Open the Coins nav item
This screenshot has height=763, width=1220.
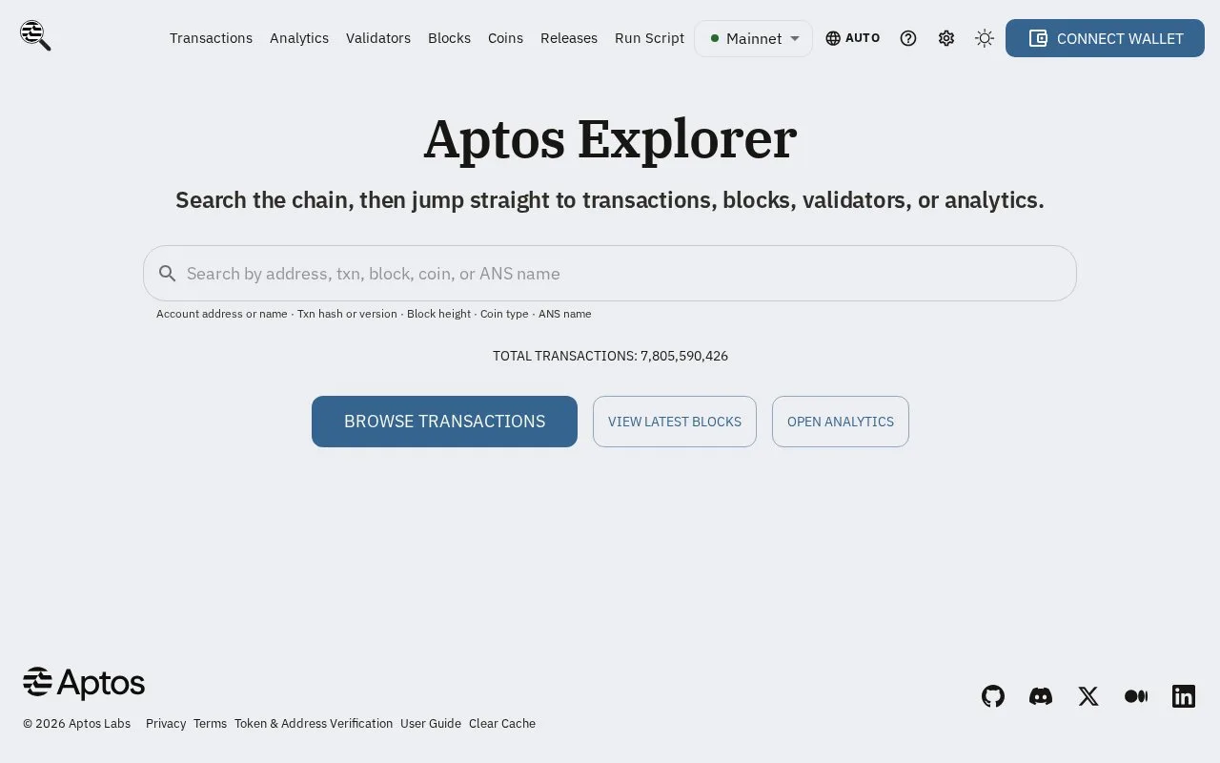pyautogui.click(x=505, y=38)
